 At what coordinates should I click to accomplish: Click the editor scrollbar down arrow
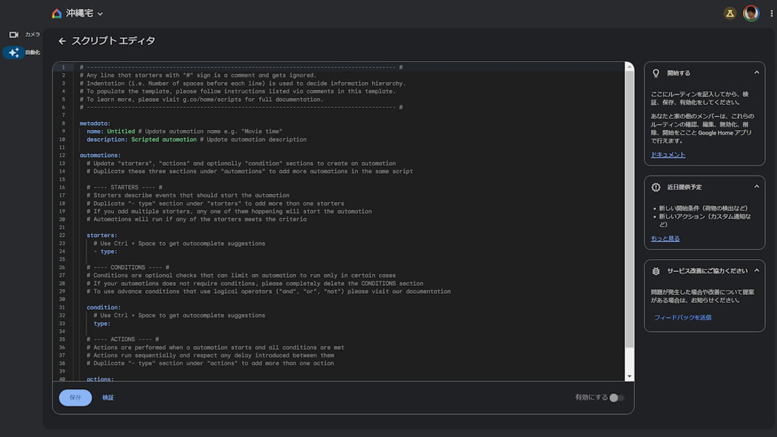tap(629, 377)
